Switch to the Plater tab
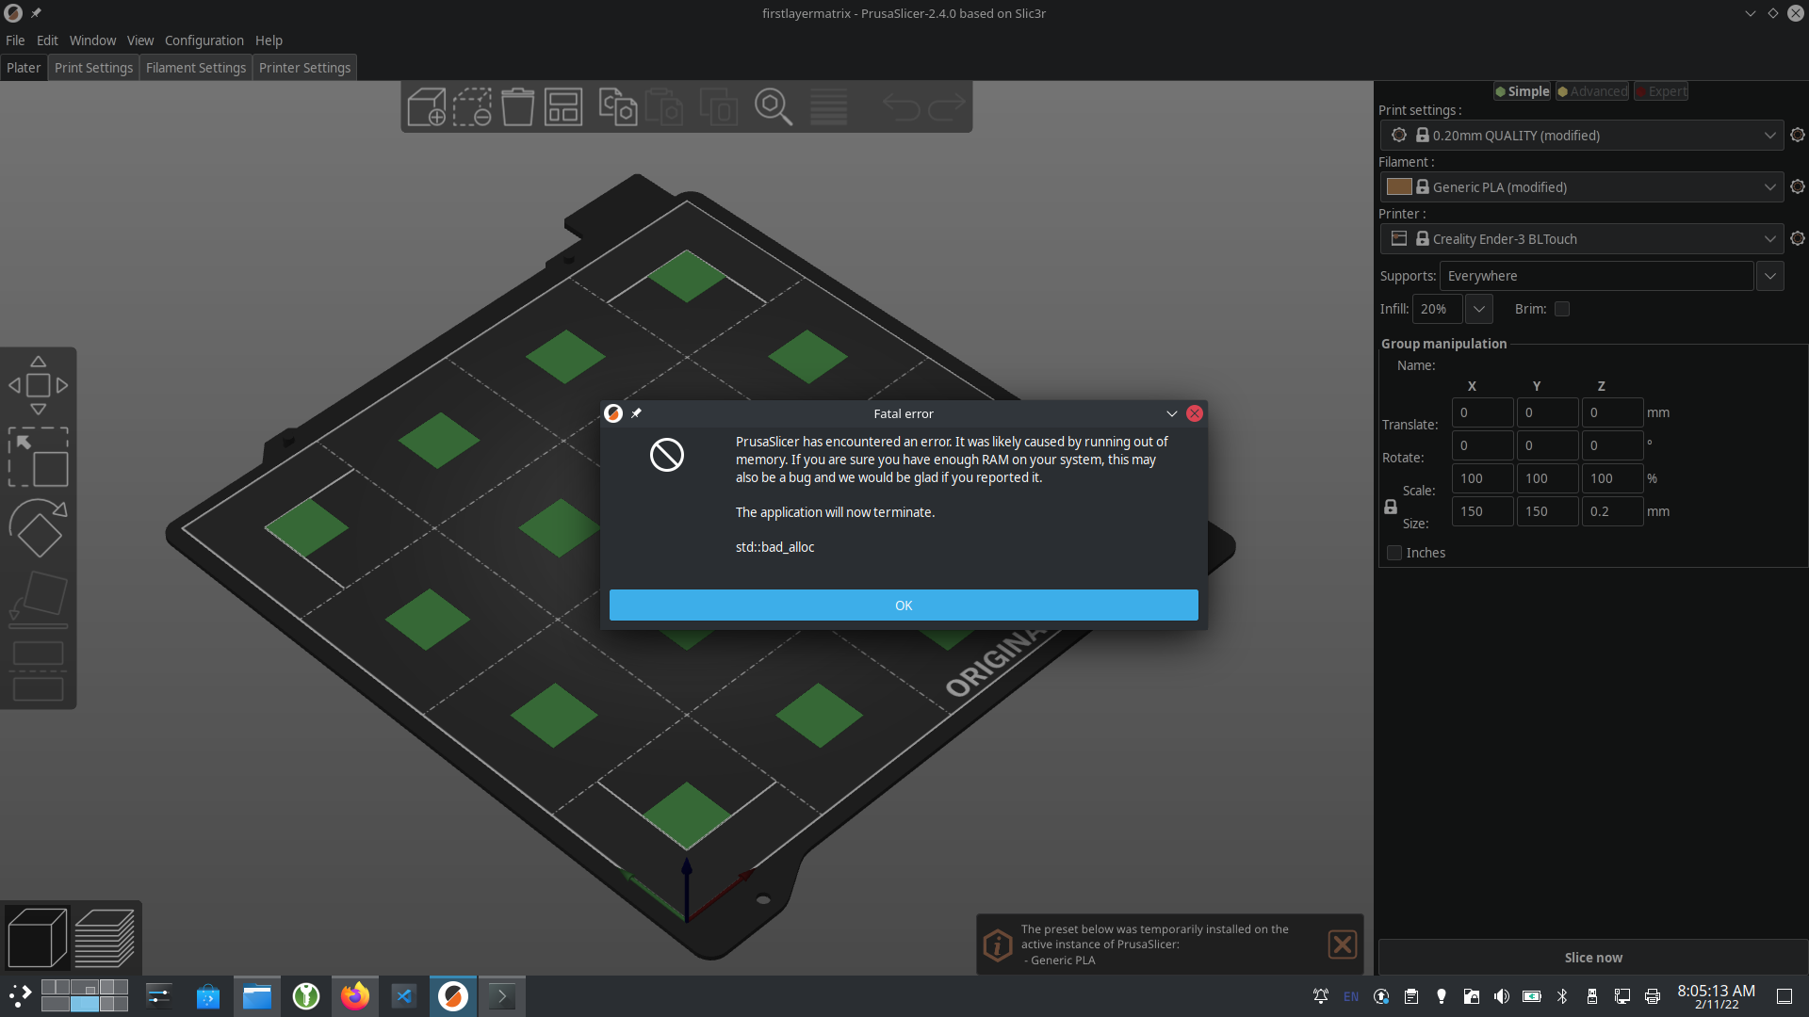This screenshot has height=1017, width=1809. [24, 68]
